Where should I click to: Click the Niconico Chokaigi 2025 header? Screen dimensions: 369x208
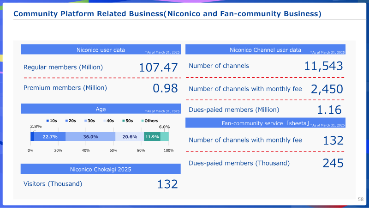[101, 169]
